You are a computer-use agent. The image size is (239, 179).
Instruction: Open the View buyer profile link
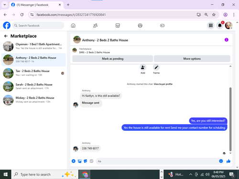[163, 84]
